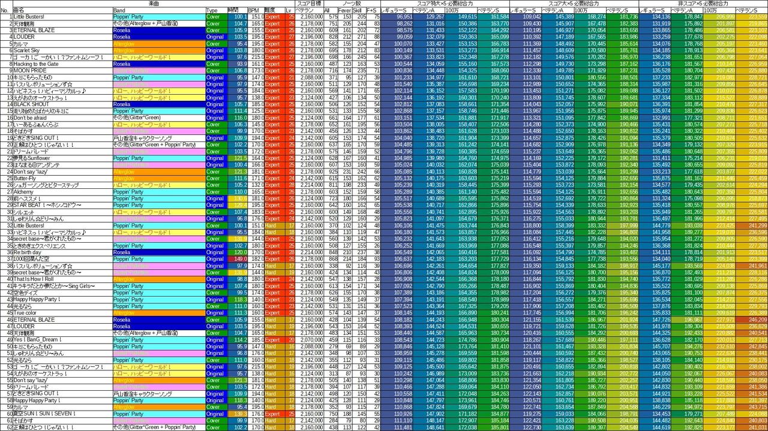Click the Don't be afraid cell
The height and width of the screenshot is (431, 768).
(62, 117)
